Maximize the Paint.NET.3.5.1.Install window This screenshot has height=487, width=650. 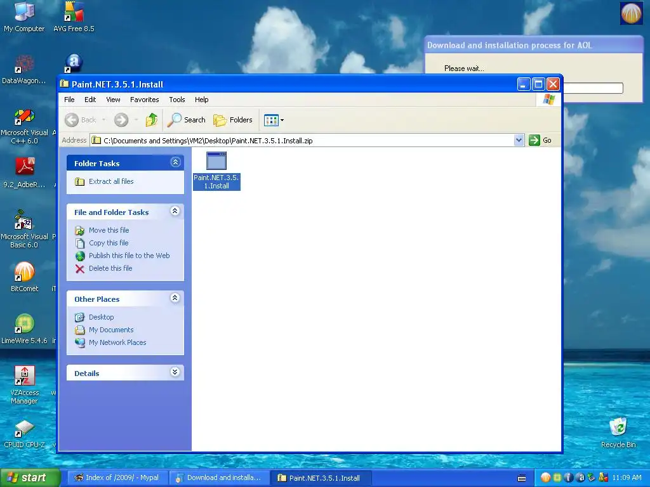coord(538,84)
